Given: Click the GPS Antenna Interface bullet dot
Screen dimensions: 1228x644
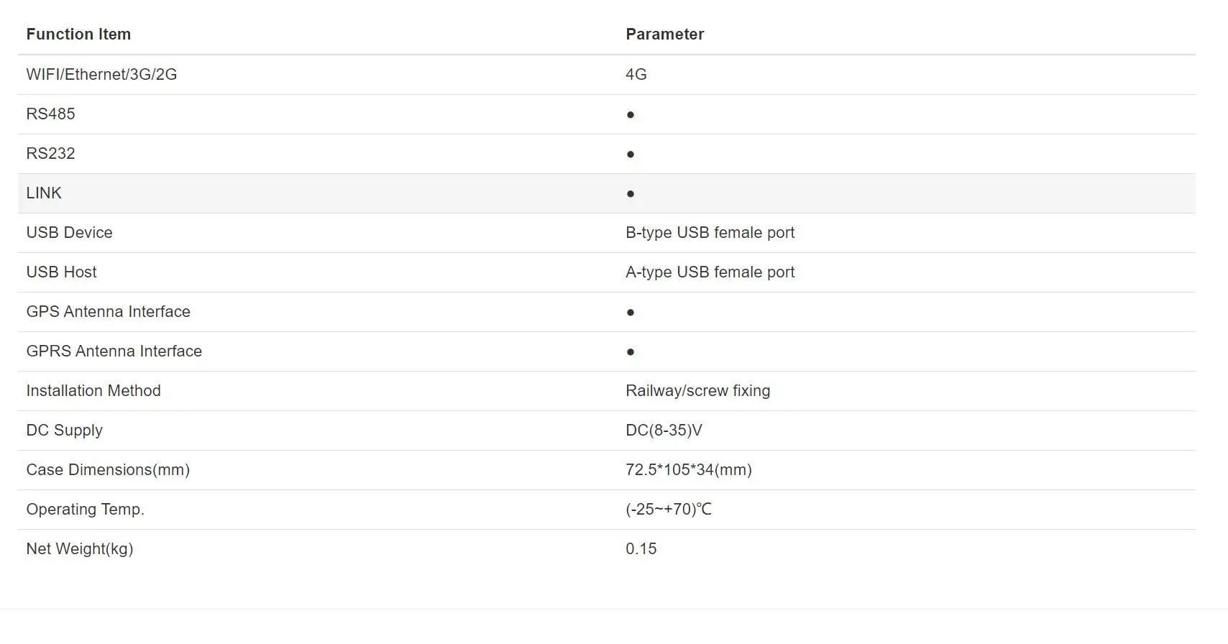Looking at the screenshot, I should (x=630, y=312).
